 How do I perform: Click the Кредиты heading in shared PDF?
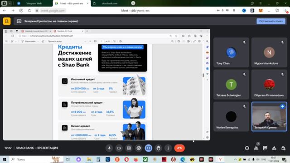pos(70,47)
